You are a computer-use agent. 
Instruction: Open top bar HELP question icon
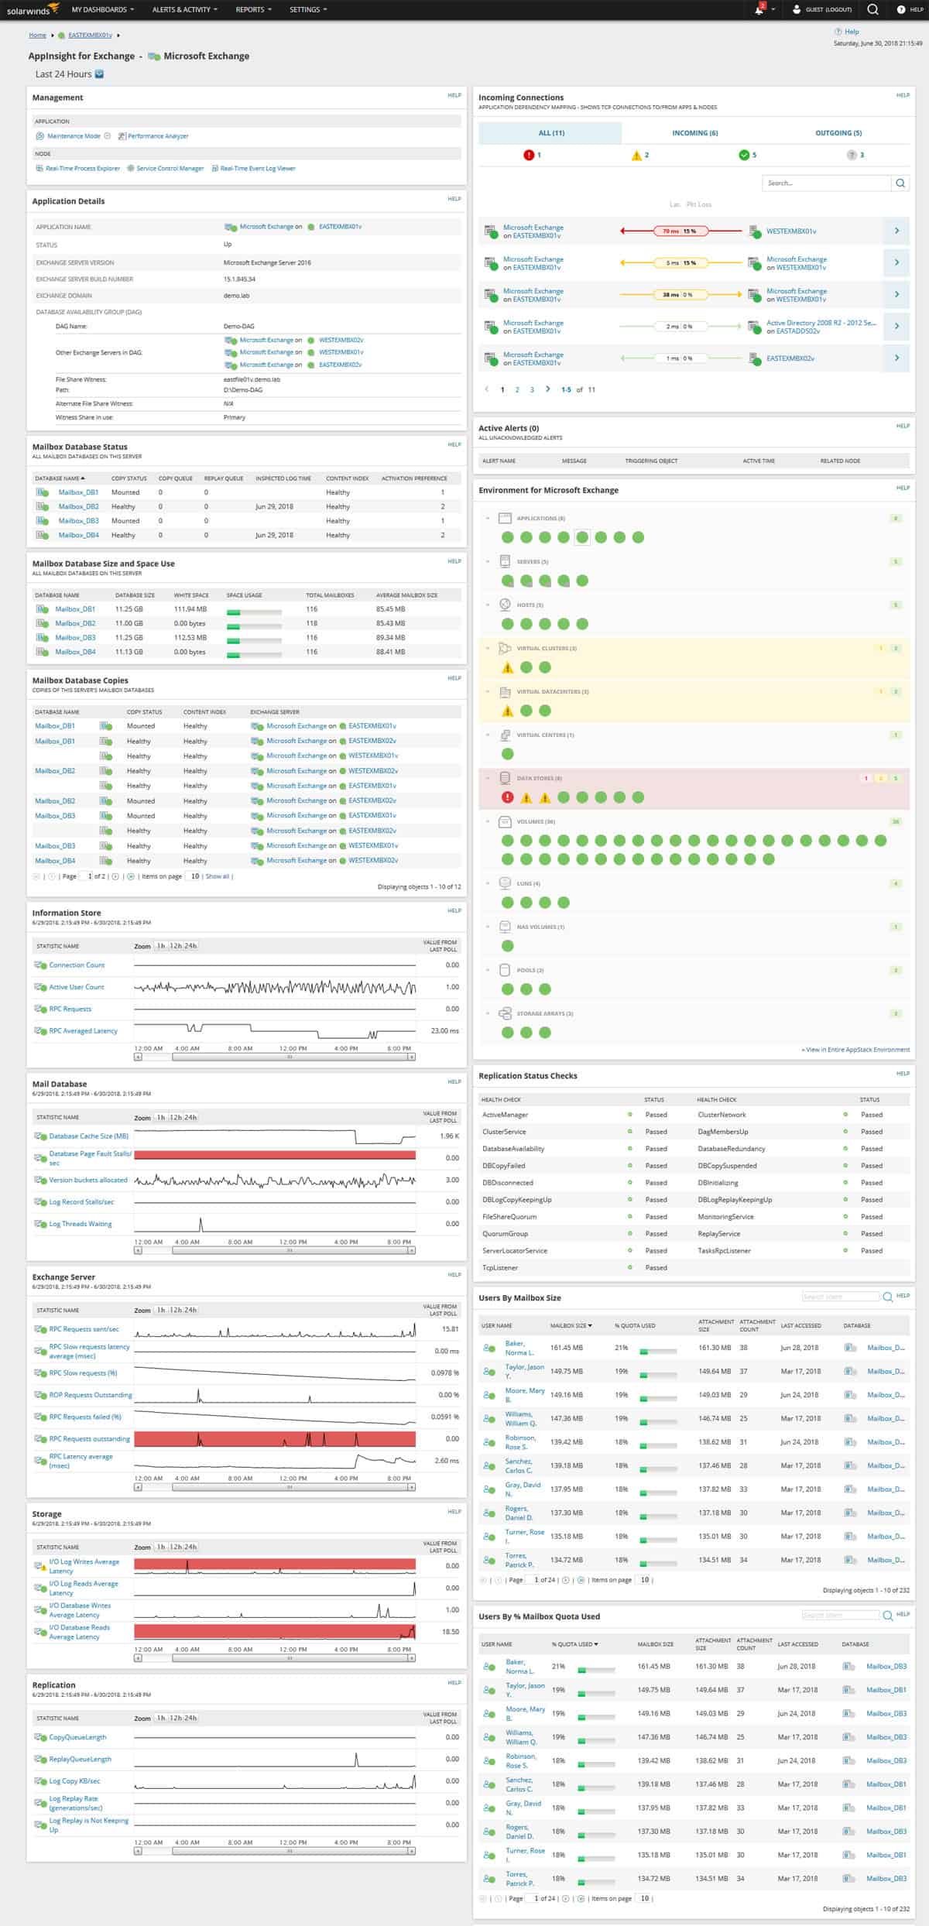pos(901,9)
